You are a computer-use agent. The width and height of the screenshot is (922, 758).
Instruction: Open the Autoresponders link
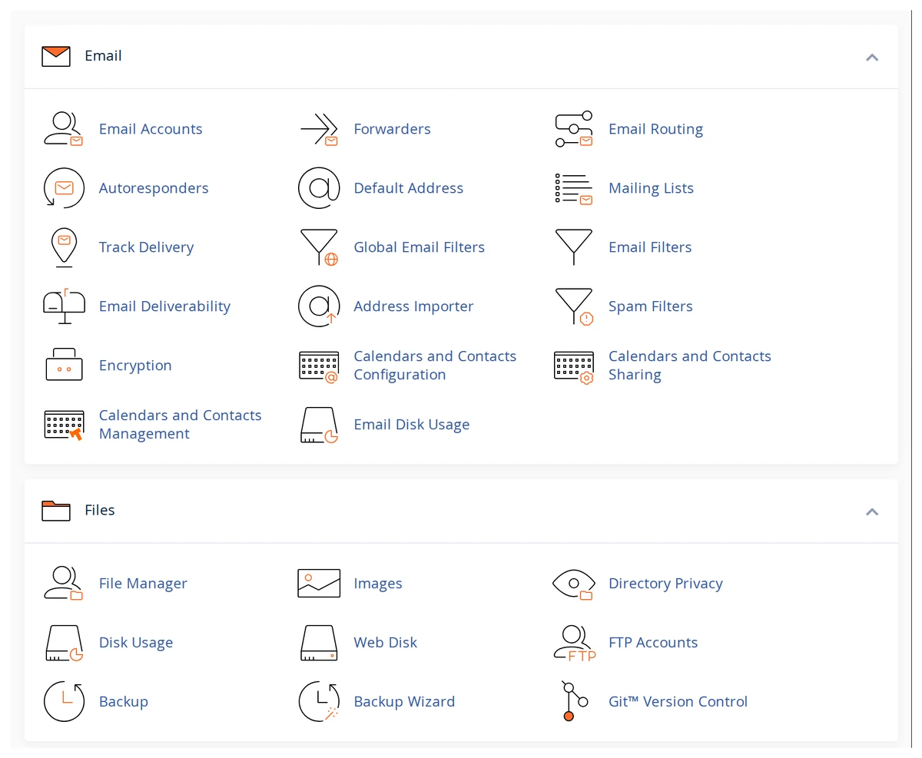click(154, 188)
